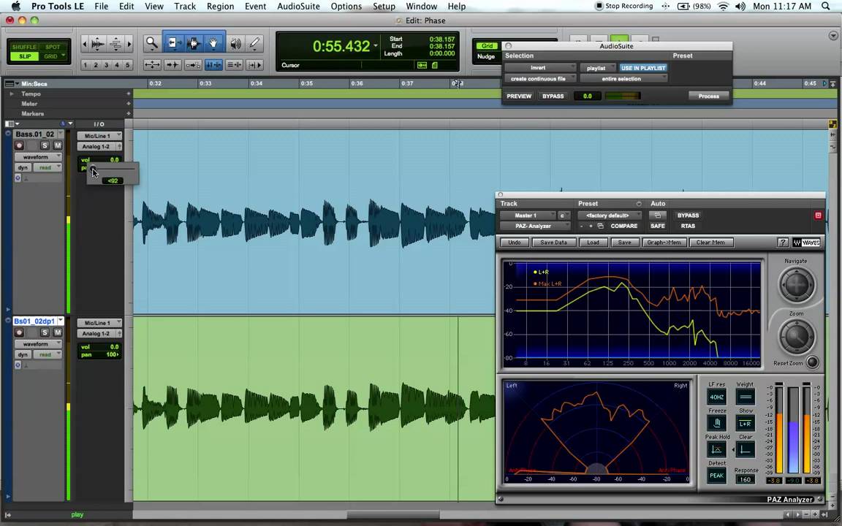Toggle Link Track and Edit Selection
The width and height of the screenshot is (842, 526).
pos(234,65)
